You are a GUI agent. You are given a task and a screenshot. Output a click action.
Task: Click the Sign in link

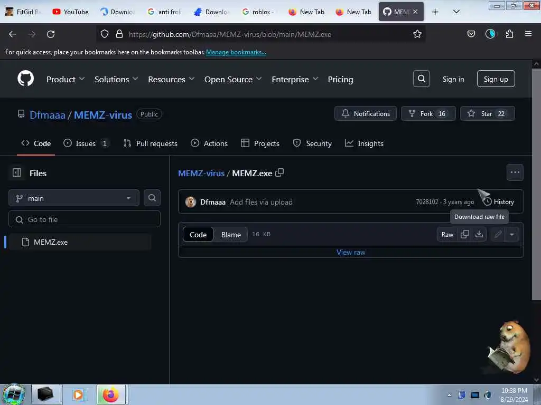[x=453, y=79]
